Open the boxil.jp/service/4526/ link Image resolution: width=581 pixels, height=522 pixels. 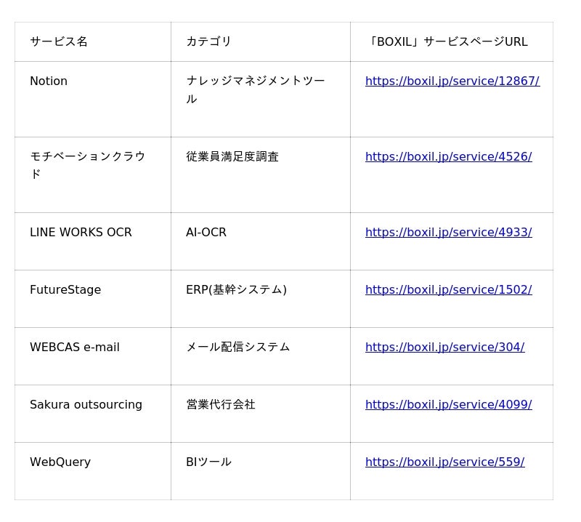pos(448,157)
